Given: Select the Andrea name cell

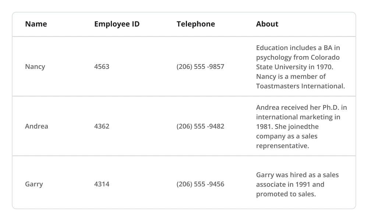Looking at the screenshot, I should pyautogui.click(x=36, y=126).
